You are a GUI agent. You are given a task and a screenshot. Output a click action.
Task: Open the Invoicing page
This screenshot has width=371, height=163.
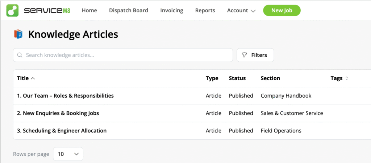point(171,11)
